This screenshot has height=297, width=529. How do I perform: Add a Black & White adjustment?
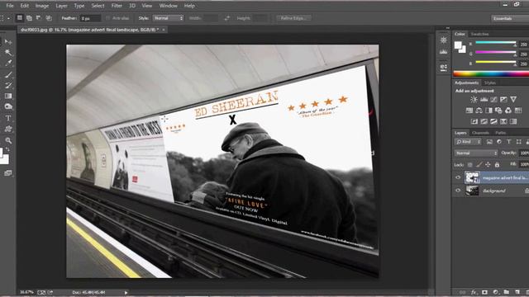(x=488, y=111)
